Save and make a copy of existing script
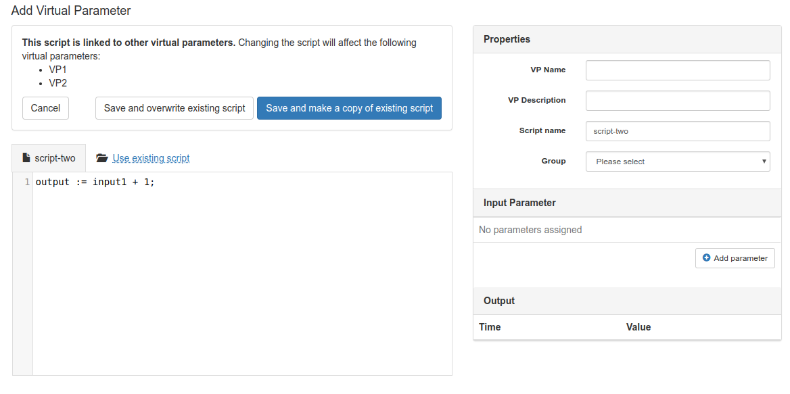 349,108
